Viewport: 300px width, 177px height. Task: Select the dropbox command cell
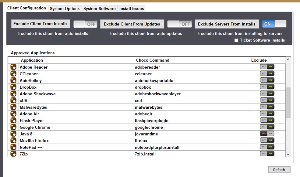[191, 87]
